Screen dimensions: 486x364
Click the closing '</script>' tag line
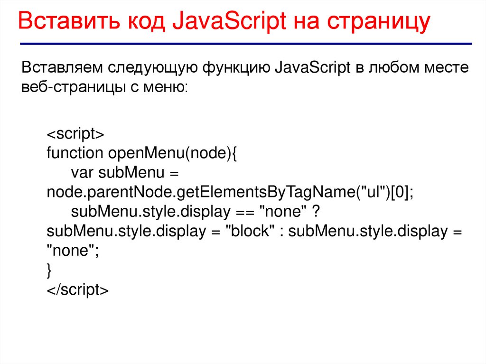77,290
